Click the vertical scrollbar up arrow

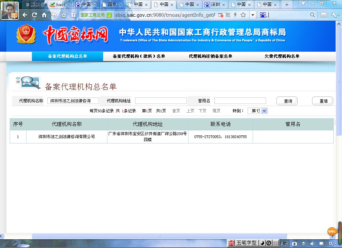(339, 24)
